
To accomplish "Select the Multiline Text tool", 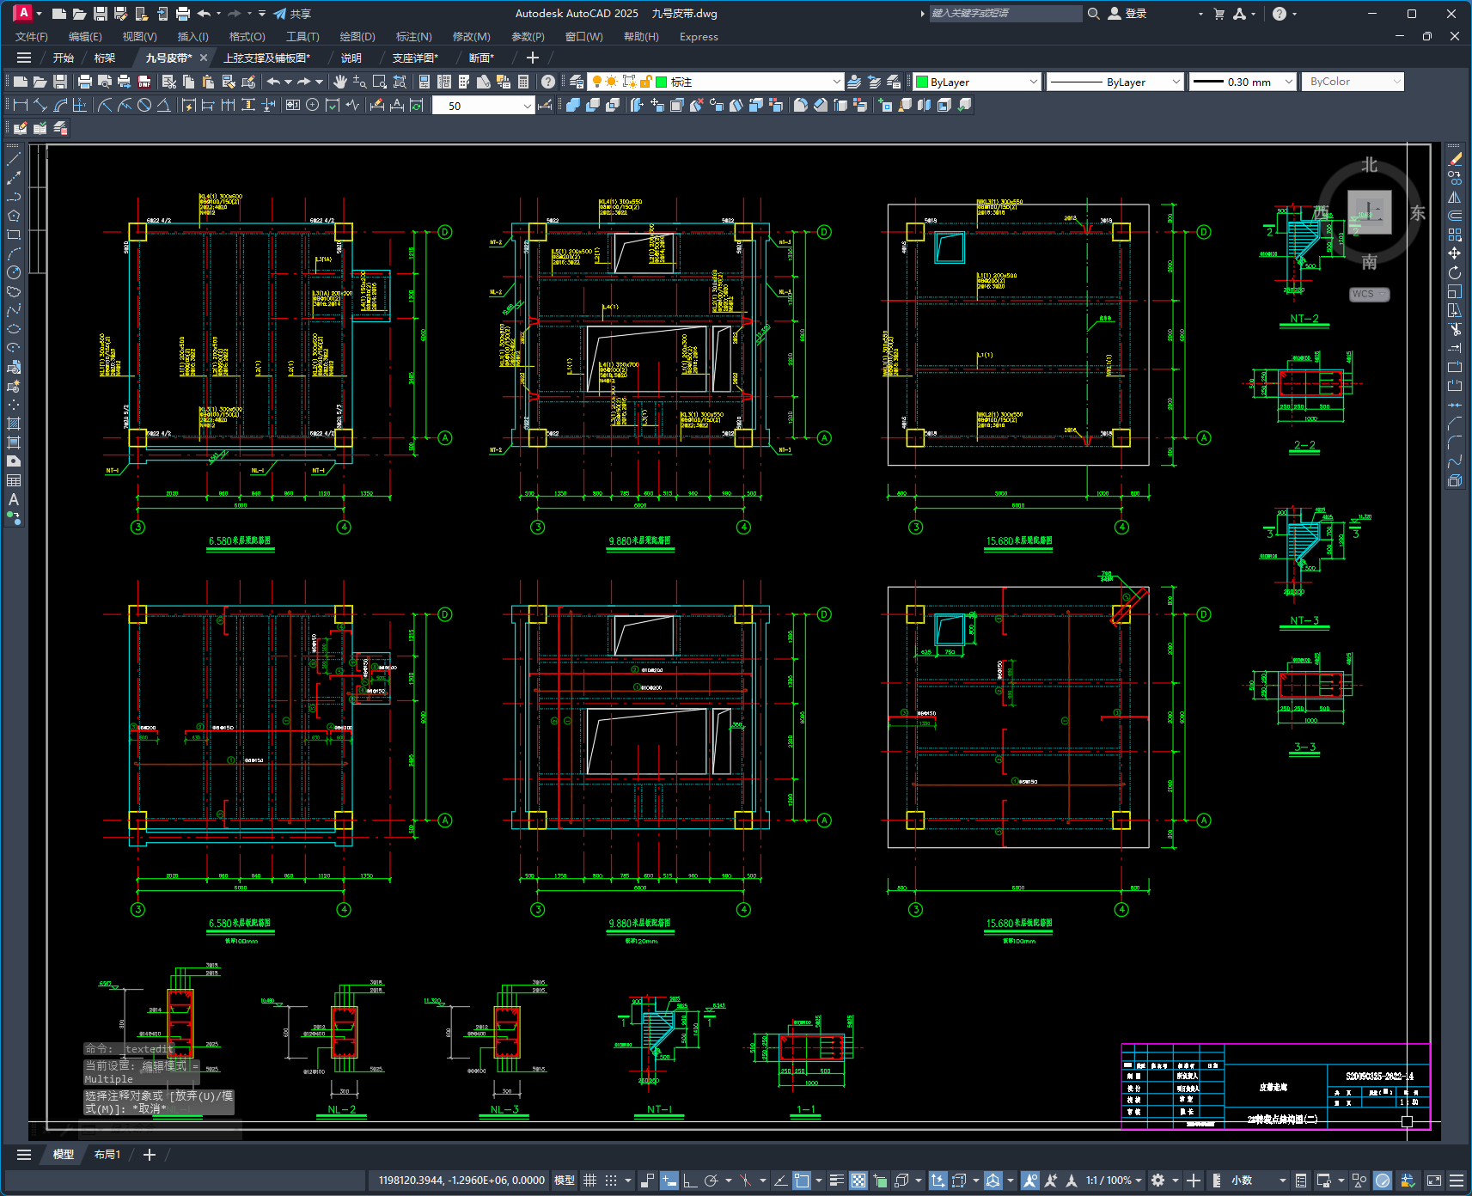I will coord(14,499).
